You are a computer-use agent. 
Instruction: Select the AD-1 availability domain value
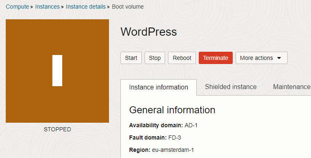tap(191, 126)
